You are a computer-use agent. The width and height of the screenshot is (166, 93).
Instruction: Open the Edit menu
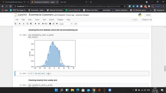(x=23, y=20)
